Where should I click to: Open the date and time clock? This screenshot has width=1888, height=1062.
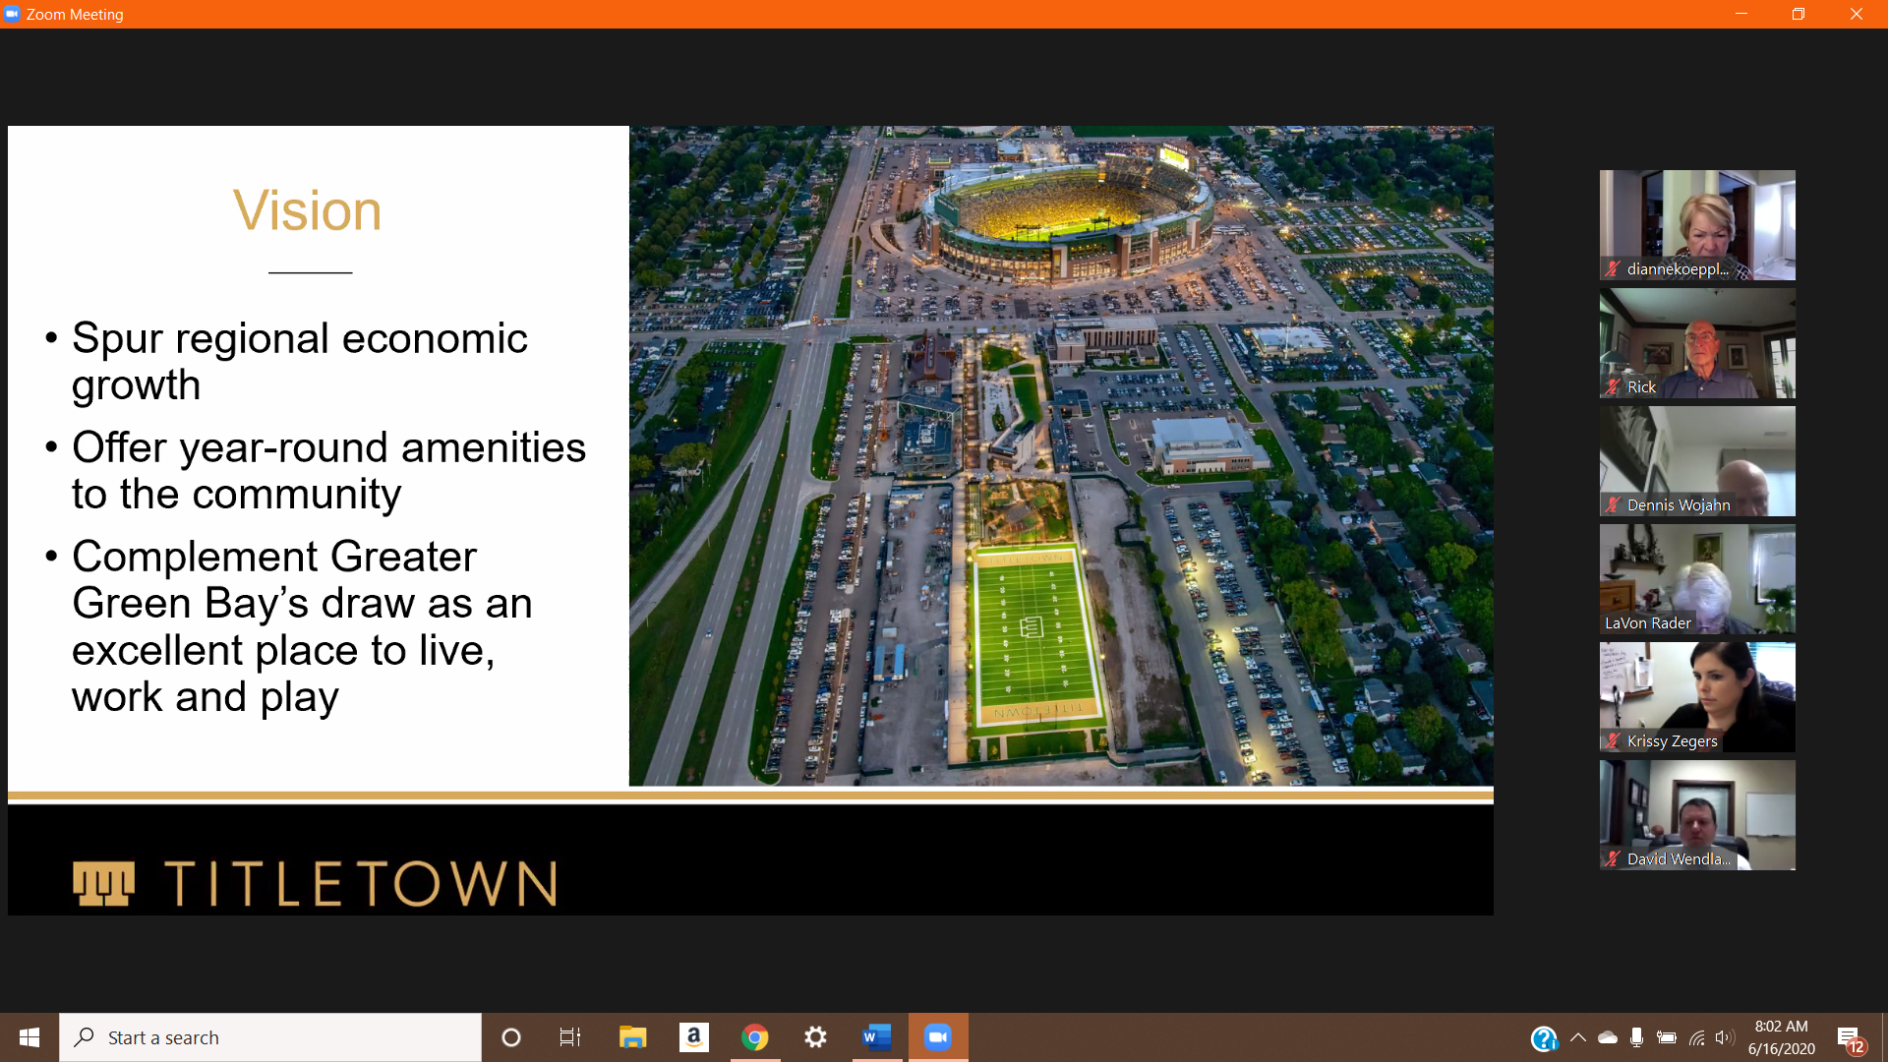point(1781,1037)
